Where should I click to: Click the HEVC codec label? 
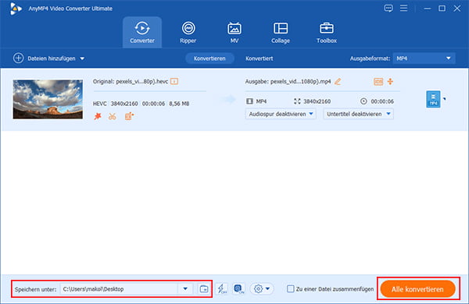(99, 104)
